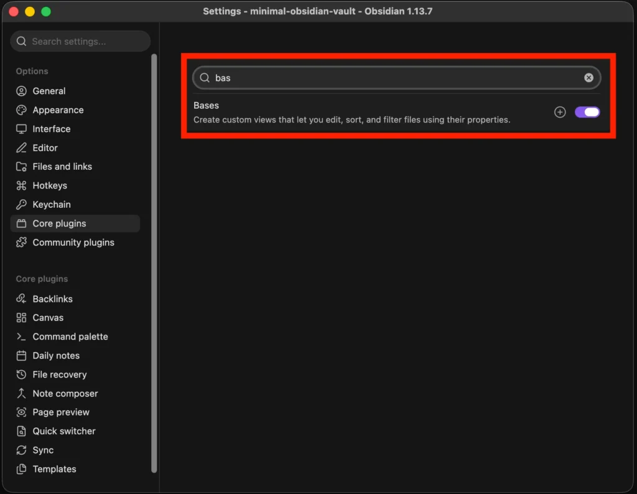Screen dimensions: 637x494
Task: Click the General settings person icon
Action: pyautogui.click(x=21, y=91)
